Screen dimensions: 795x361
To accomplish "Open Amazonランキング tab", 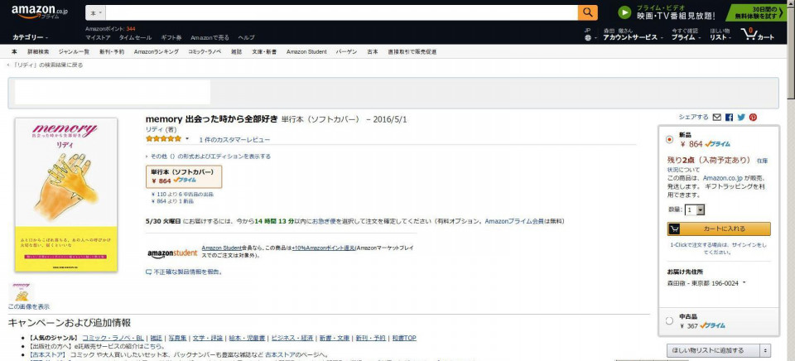I will [157, 51].
